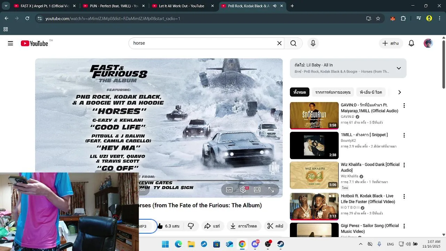Open the YouTube hamburger guide menu

[x=10, y=43]
